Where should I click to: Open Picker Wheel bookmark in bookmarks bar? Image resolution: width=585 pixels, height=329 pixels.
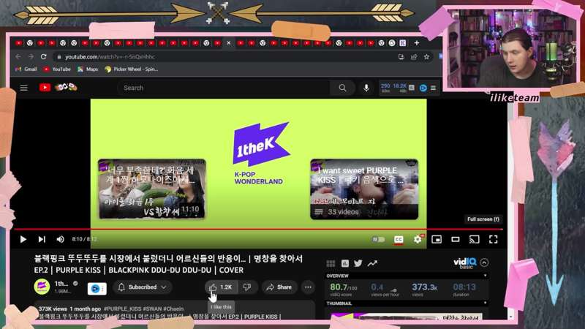(x=131, y=69)
